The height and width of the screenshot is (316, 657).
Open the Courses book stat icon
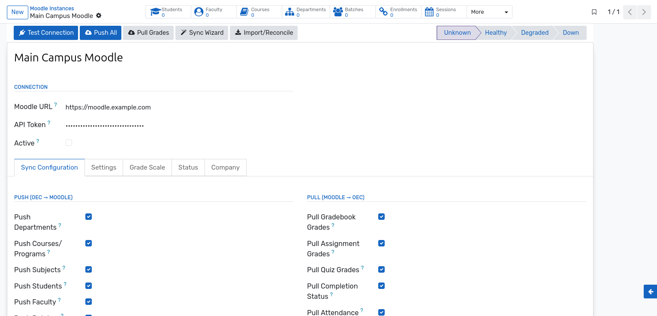click(x=244, y=12)
